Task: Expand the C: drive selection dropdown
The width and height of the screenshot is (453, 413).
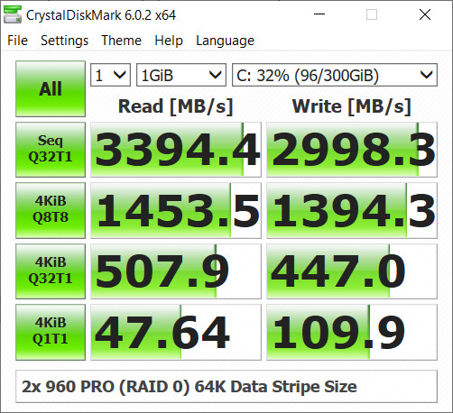Action: (335, 75)
